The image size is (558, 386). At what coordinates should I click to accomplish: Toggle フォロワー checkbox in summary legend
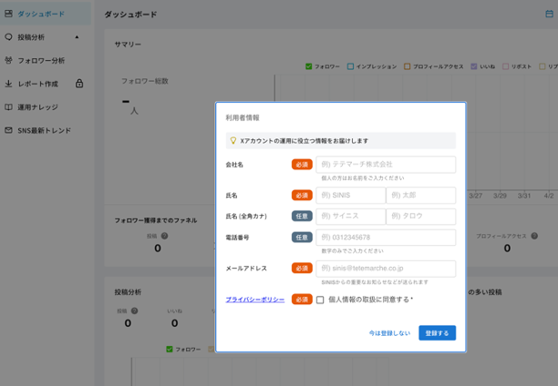point(308,66)
